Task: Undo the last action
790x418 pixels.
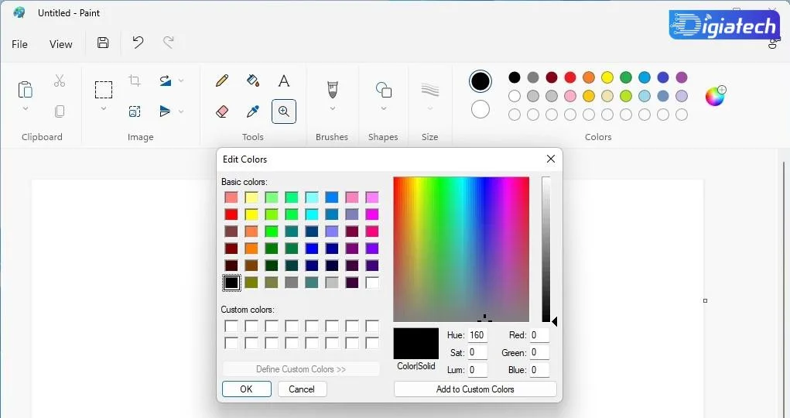Action: (x=138, y=43)
